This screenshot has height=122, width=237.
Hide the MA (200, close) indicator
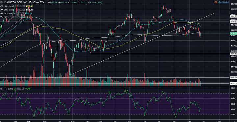click(x=18, y=10)
